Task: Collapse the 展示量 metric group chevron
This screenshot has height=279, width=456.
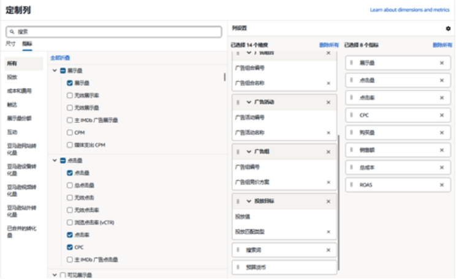Action: (x=55, y=70)
